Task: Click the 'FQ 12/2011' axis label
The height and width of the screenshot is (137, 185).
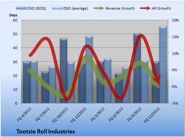Action: (x=79, y=115)
